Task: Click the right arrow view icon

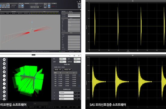Action: [x=4, y=79]
